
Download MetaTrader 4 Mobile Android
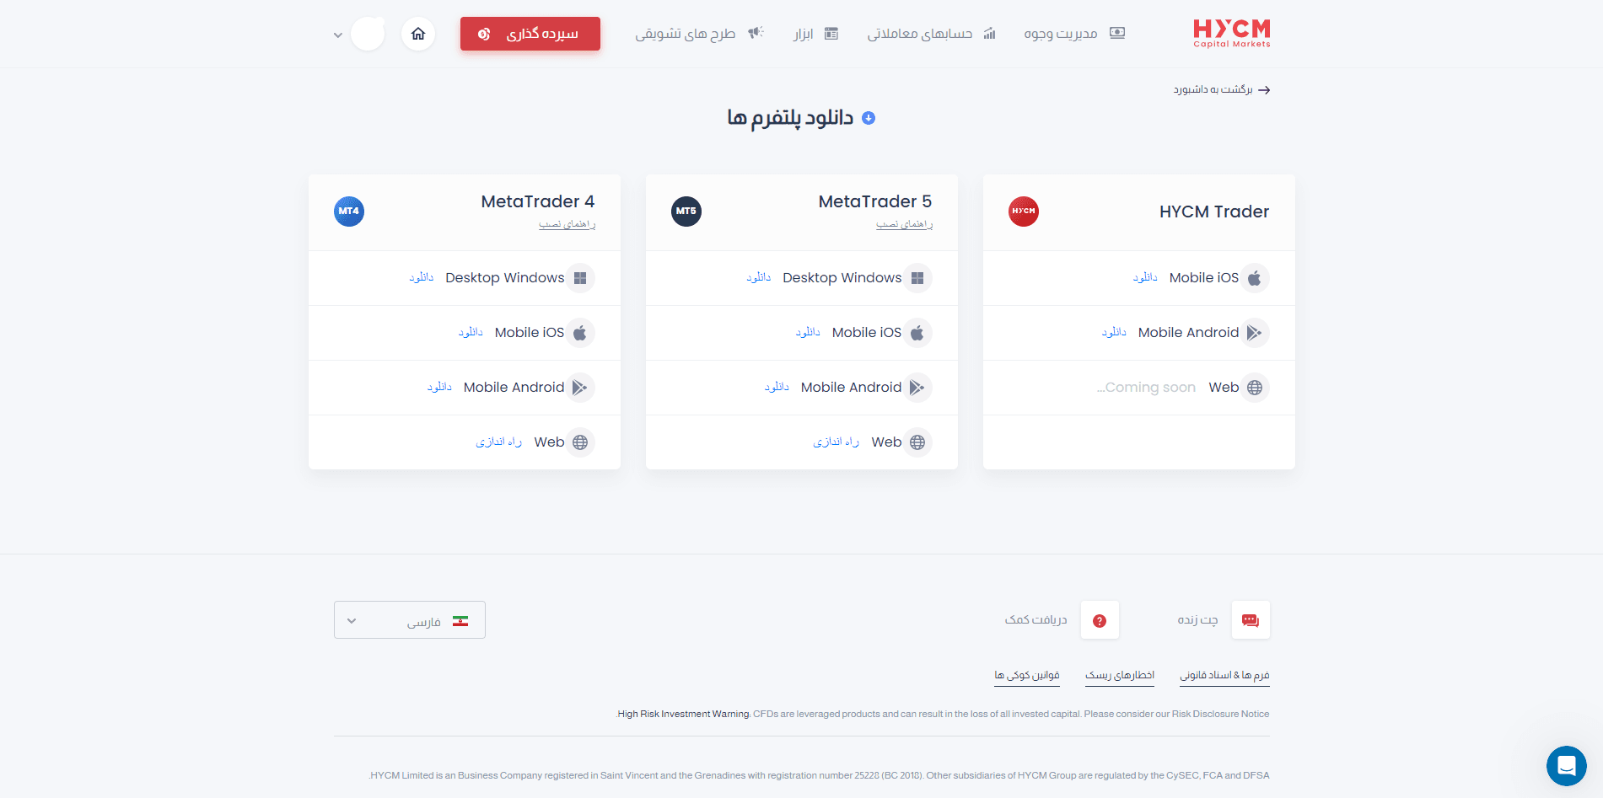point(439,387)
